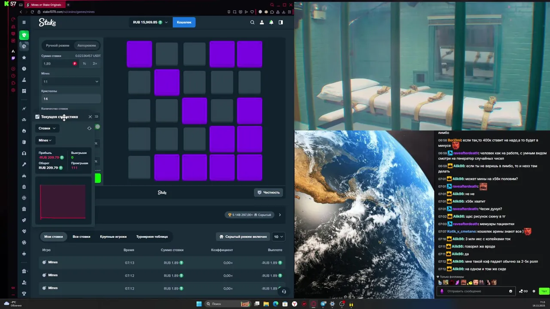Change rows-per-page dropdown showing 10
The image size is (550, 309).
(x=279, y=236)
